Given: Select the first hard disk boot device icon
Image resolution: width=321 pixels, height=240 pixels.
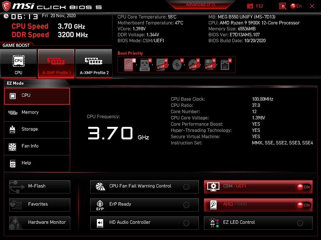Looking at the screenshot, I should [x=129, y=65].
